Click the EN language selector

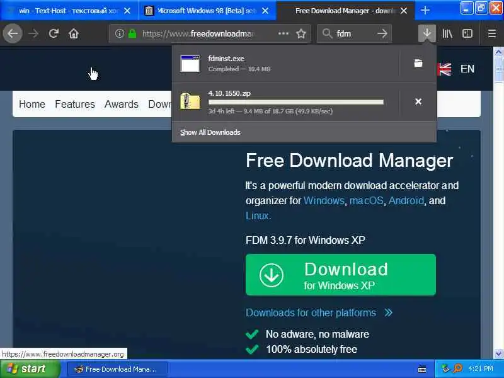[467, 69]
